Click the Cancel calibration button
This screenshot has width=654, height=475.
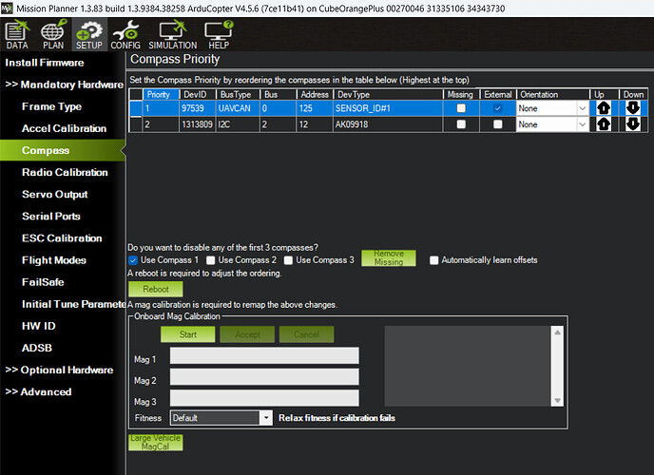pyautogui.click(x=306, y=334)
